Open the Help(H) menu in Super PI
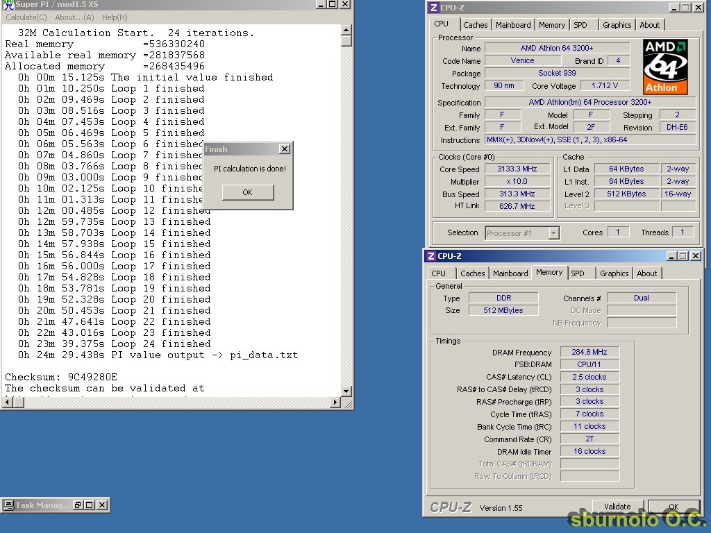 click(115, 17)
